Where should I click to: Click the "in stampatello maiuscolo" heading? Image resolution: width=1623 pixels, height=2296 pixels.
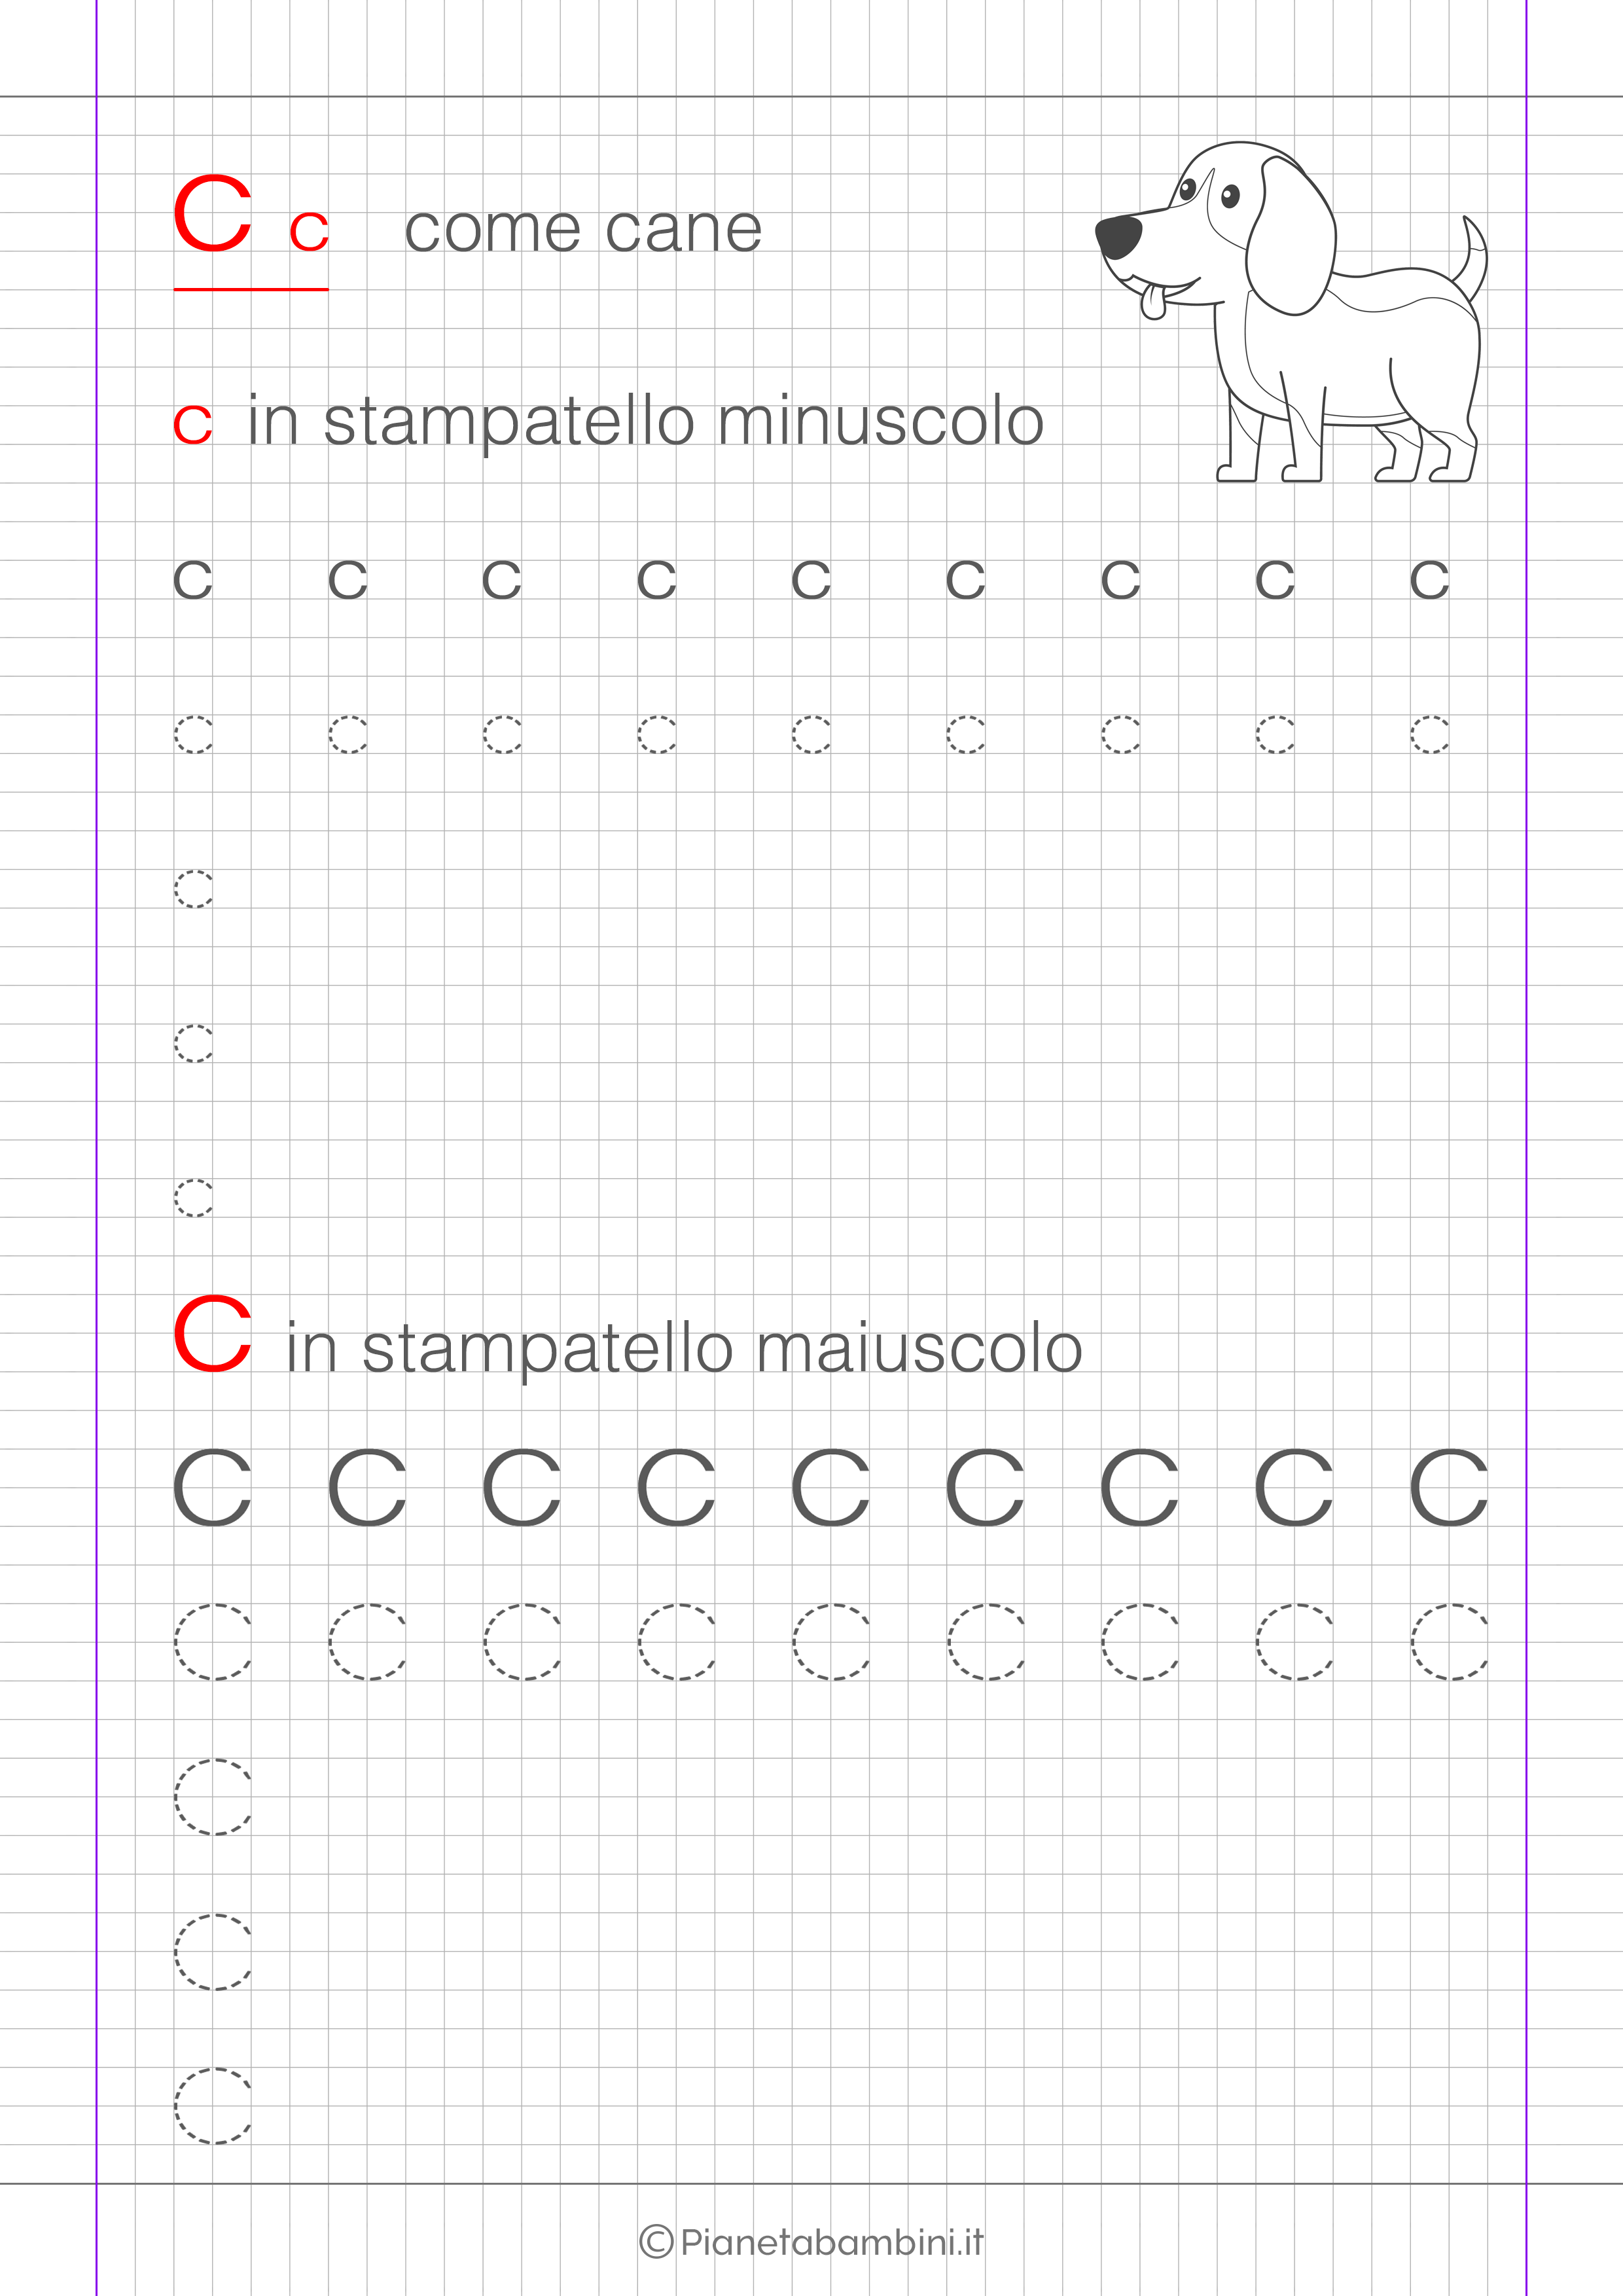[684, 1348]
